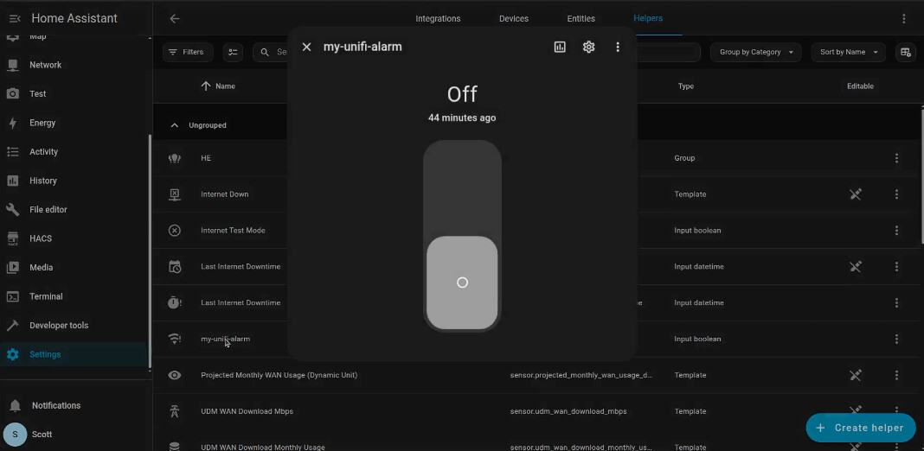Open Terminal in the sidebar
924x451 pixels.
click(x=46, y=296)
